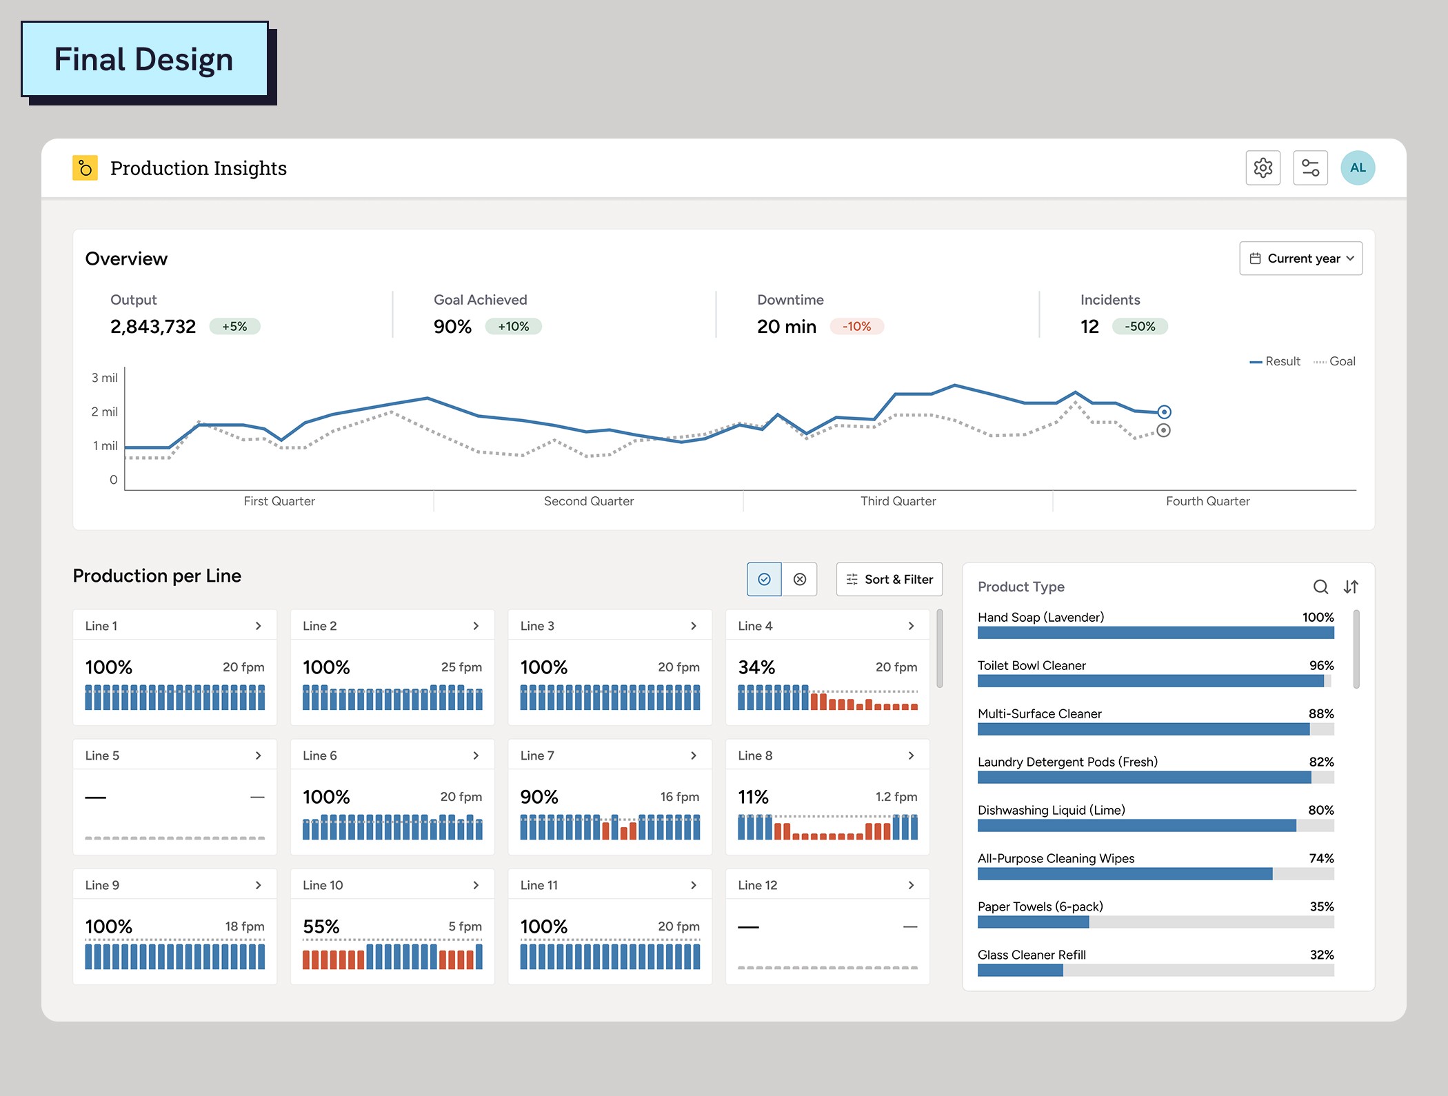Click the Sort & Filter button
Screen dimensions: 1448x1096
click(889, 579)
